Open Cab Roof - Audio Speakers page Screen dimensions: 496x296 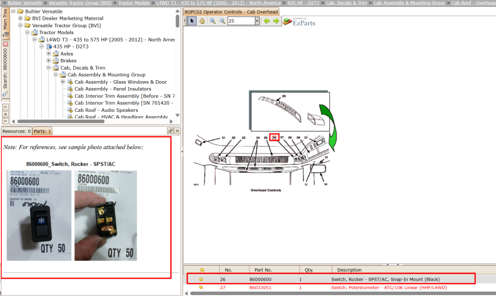(106, 110)
